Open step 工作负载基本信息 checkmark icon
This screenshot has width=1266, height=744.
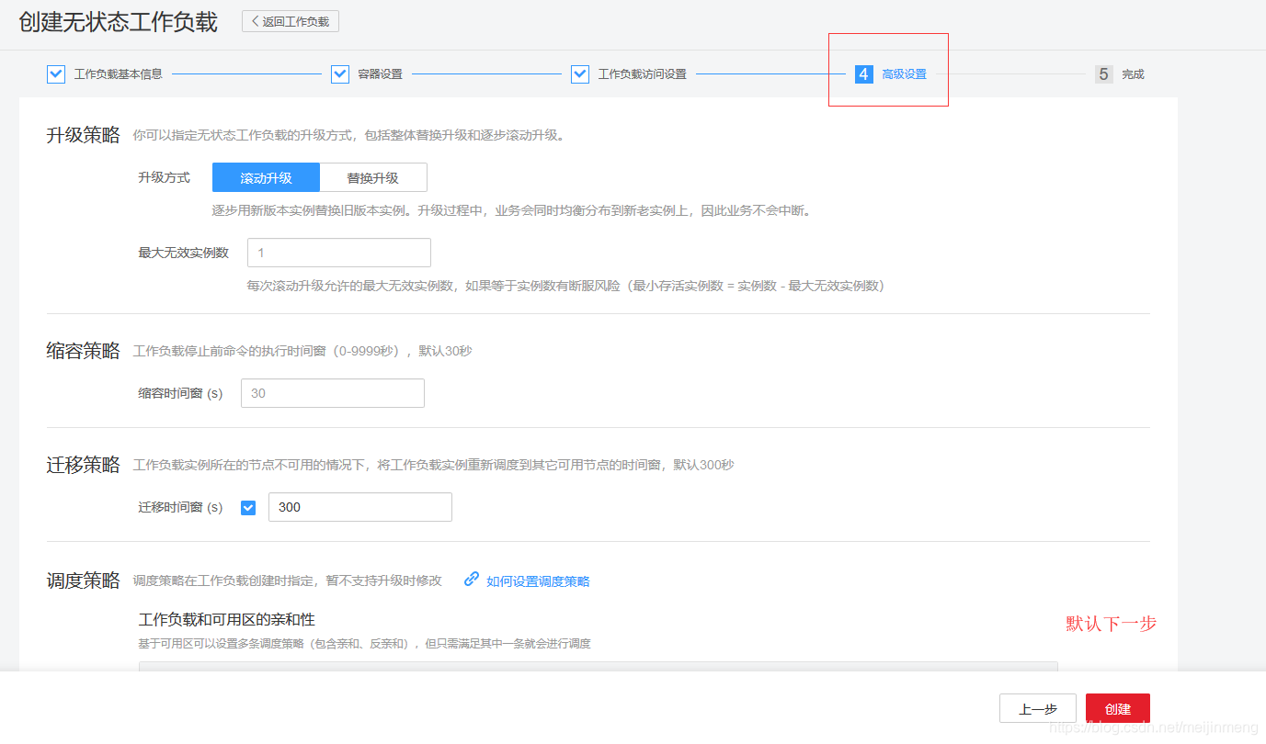56,74
